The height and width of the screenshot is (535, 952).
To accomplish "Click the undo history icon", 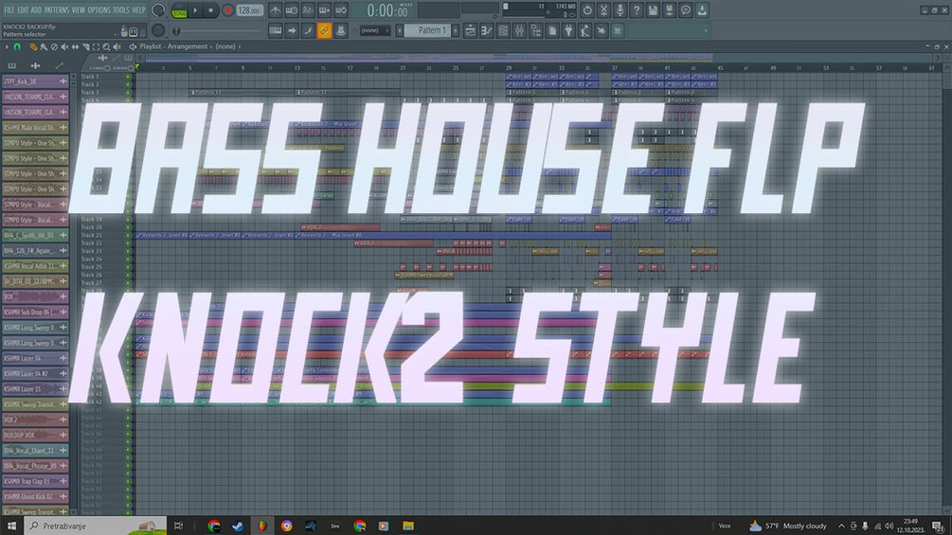I will point(587,10).
